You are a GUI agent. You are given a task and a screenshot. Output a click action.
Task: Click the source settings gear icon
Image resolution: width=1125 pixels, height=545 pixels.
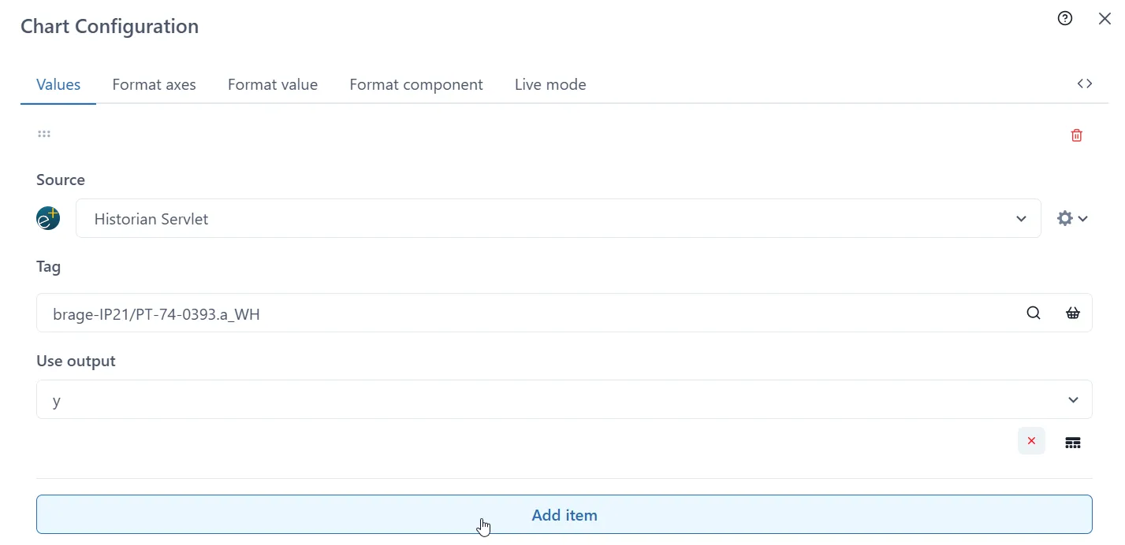(1065, 217)
